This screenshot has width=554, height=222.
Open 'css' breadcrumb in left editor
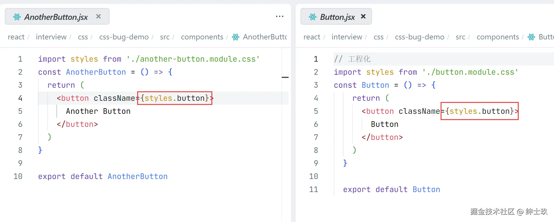83,37
